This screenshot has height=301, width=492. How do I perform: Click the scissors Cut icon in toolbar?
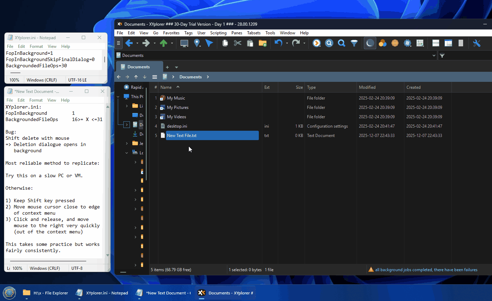coord(237,43)
